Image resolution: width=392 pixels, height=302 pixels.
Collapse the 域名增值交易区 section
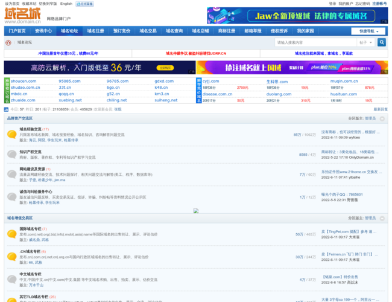click(384, 218)
